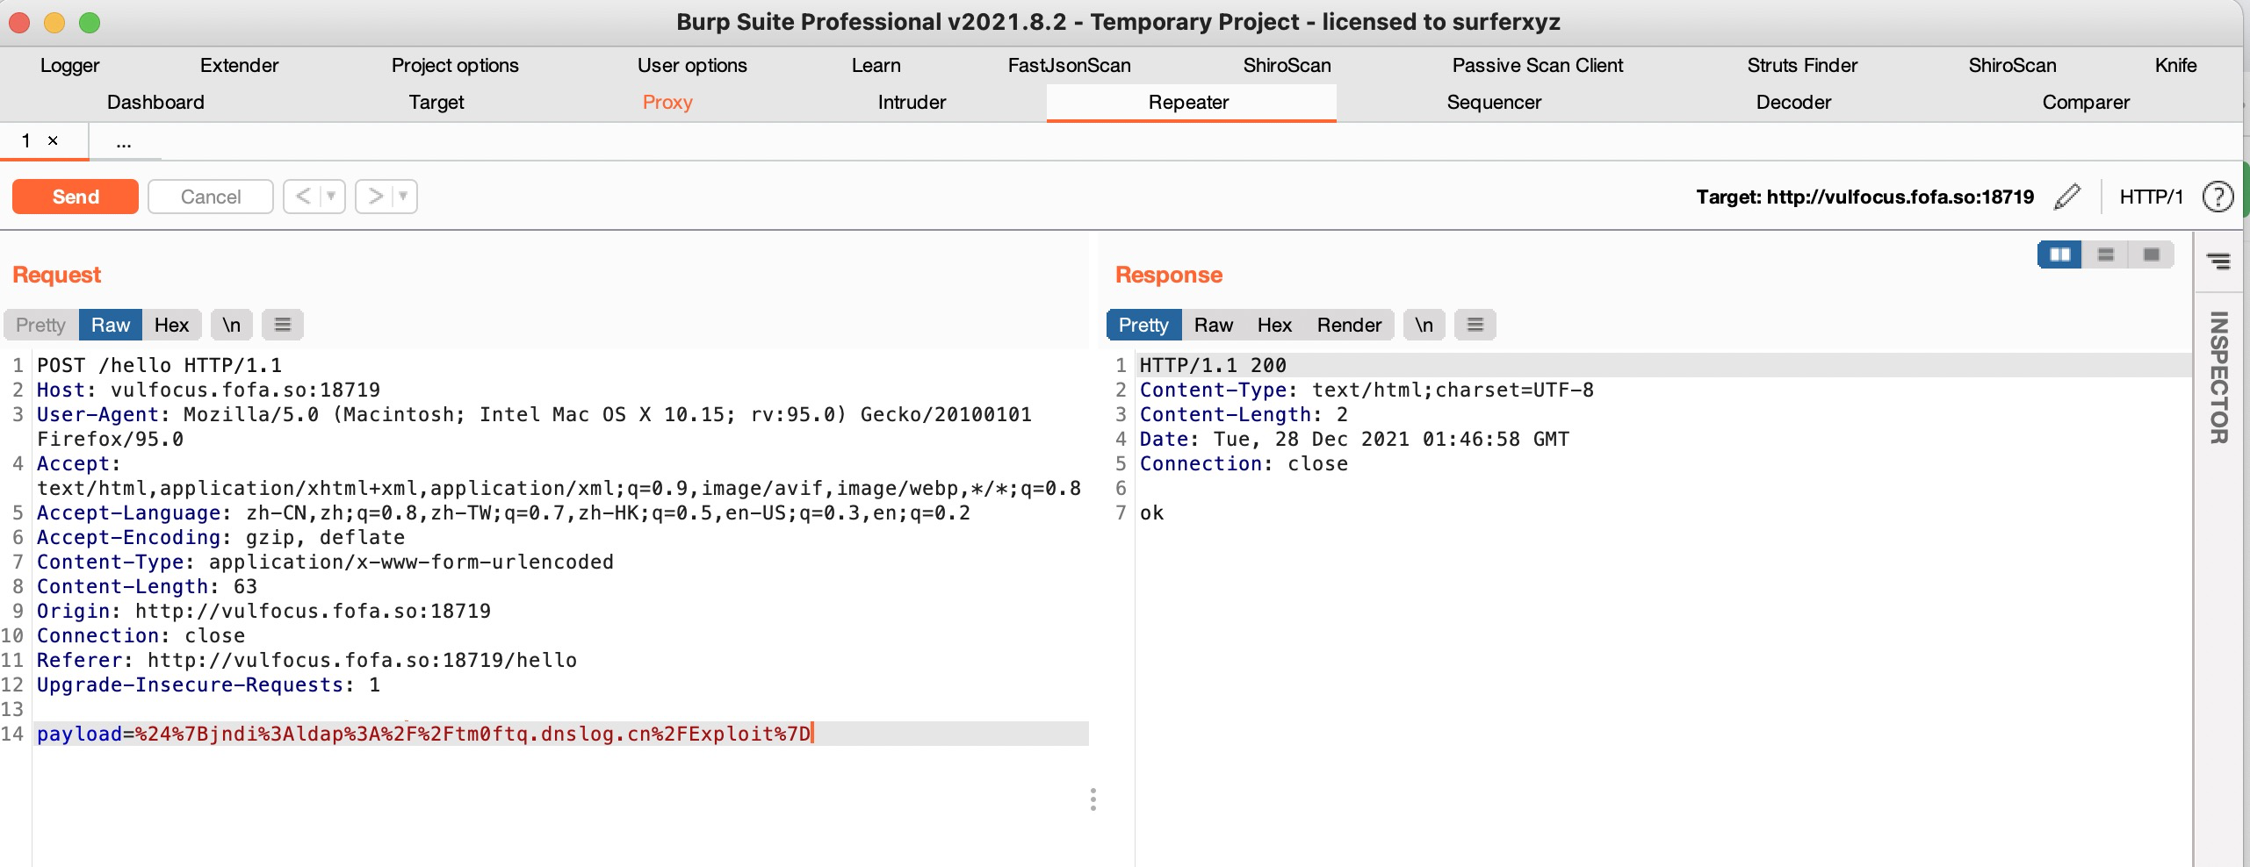The width and height of the screenshot is (2250, 867).
Task: Open the Comparer tab
Action: 2086,102
